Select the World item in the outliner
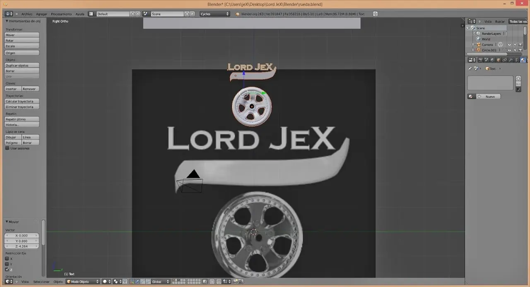 coord(486,39)
